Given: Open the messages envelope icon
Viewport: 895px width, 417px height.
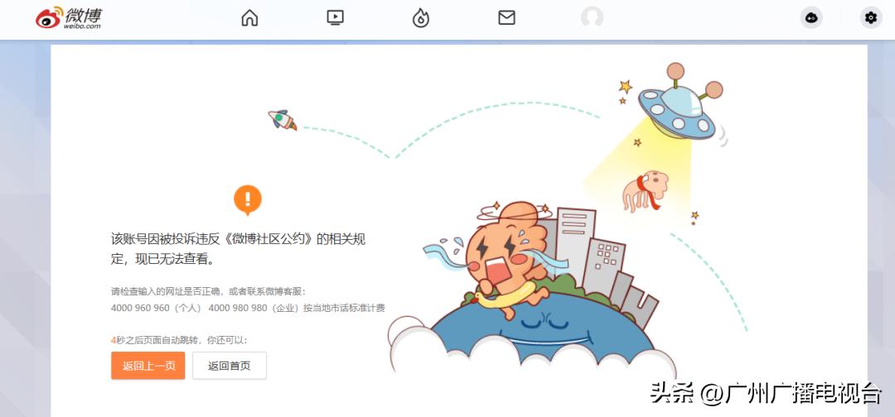Looking at the screenshot, I should (507, 17).
